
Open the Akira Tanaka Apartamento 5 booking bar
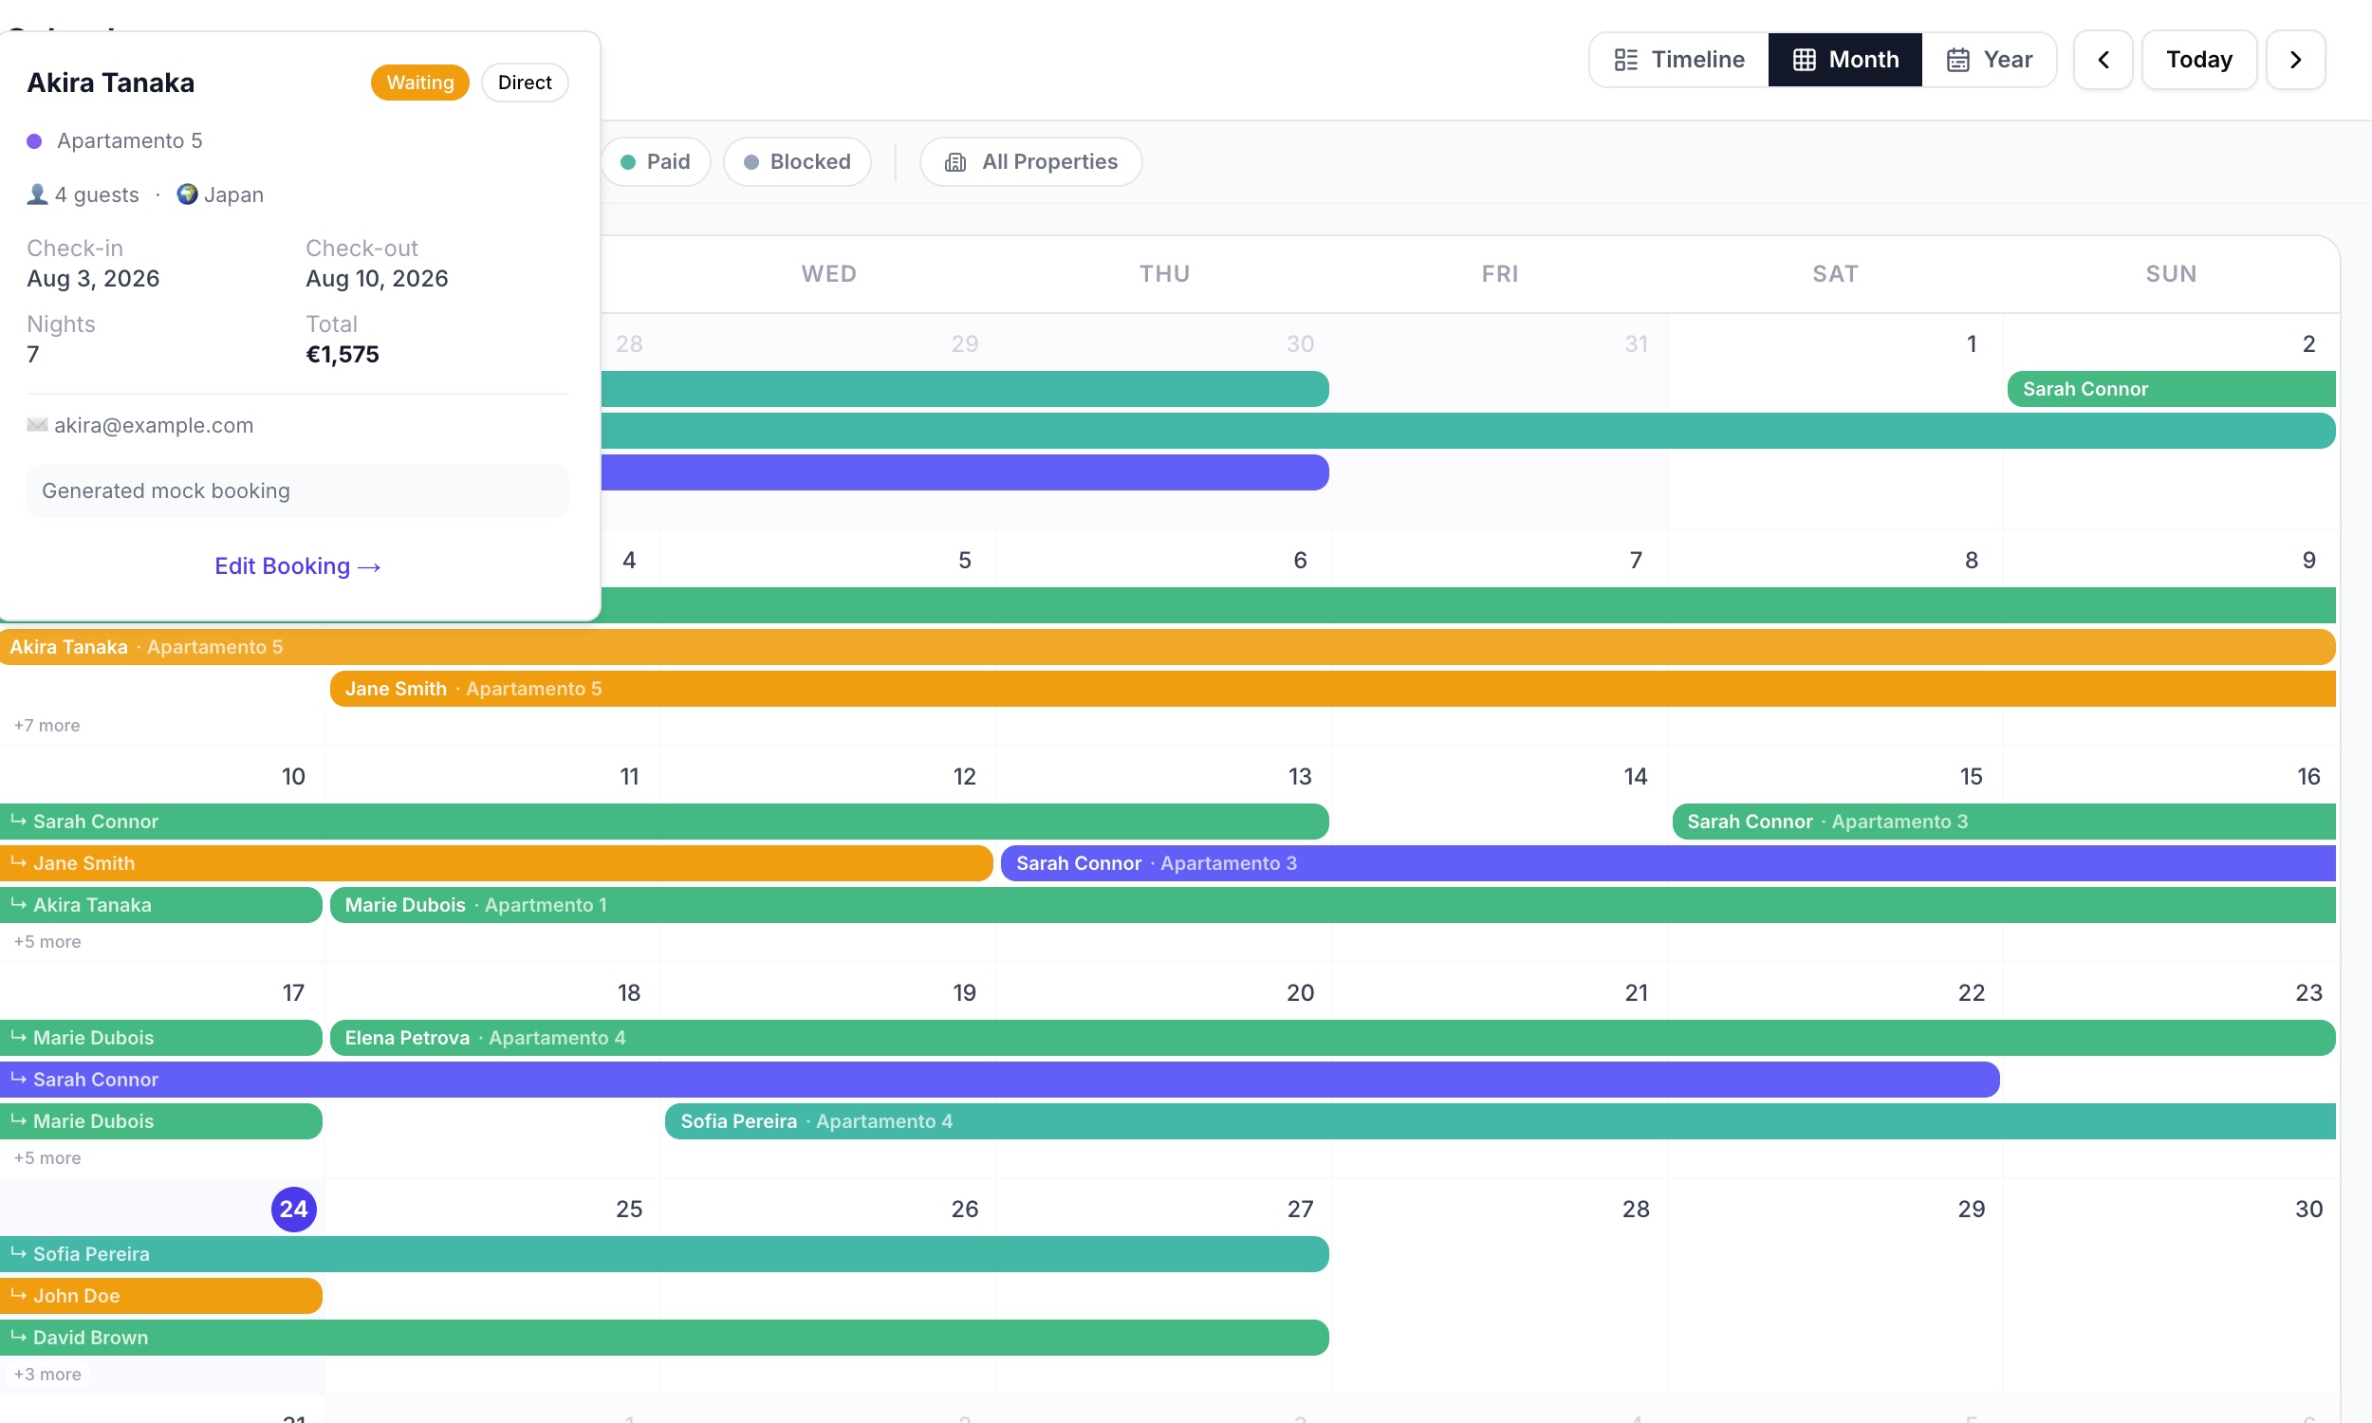(1168, 647)
